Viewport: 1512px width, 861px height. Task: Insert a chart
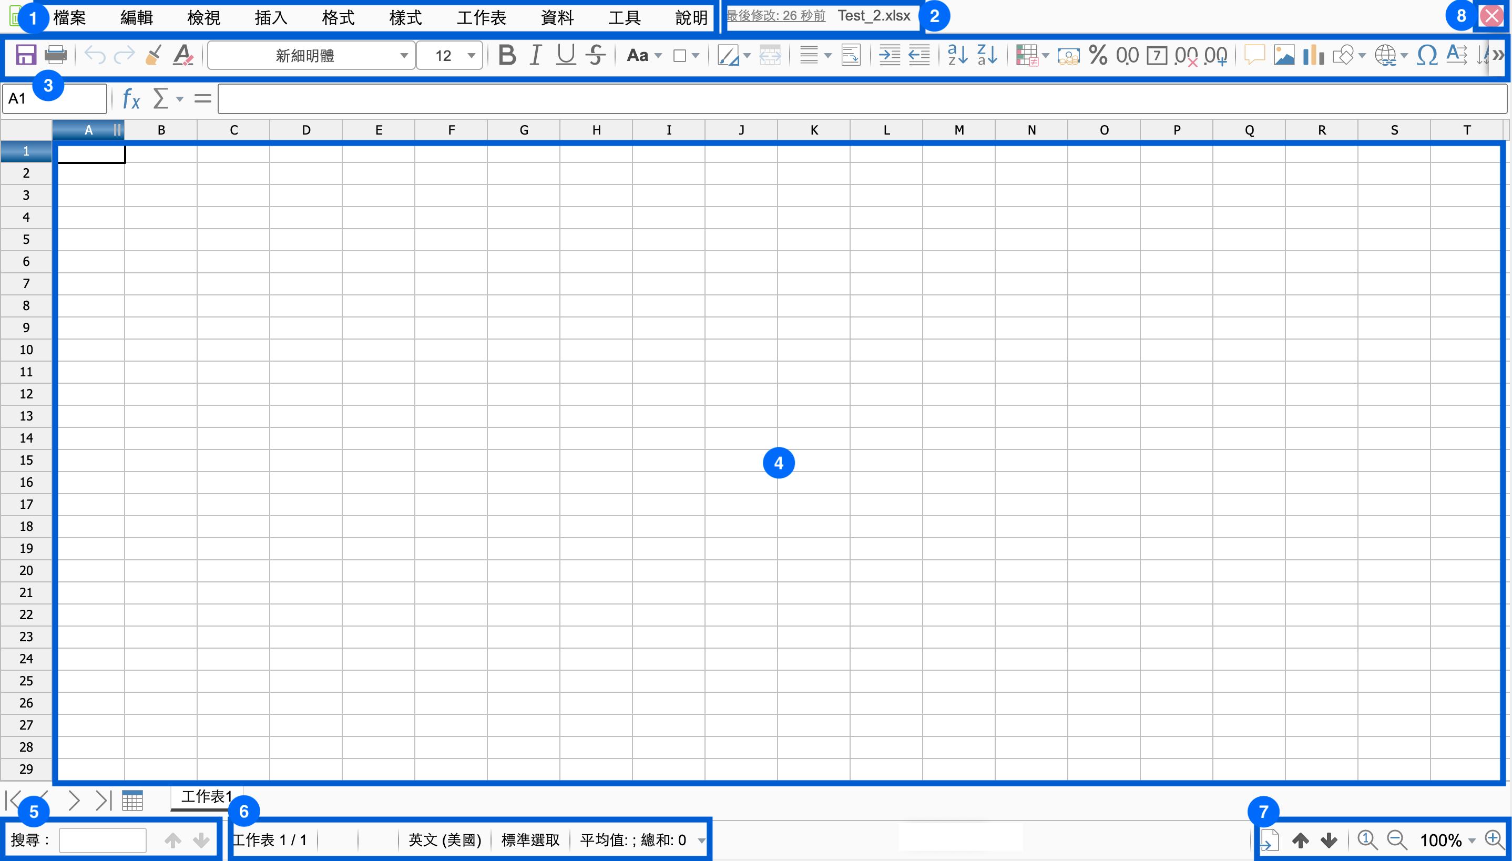tap(1313, 55)
